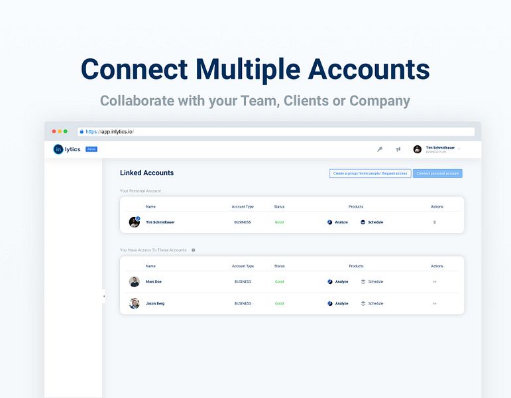Viewport: 511px width, 398px height.
Task: Click 'BUSINESS' account type in Tim Schmidbauer row
Action: click(x=243, y=222)
